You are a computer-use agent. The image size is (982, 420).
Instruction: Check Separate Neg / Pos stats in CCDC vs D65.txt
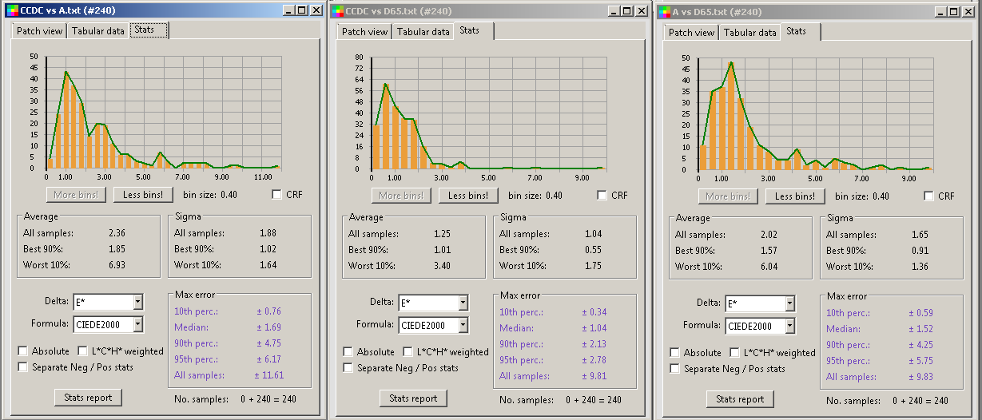coord(348,367)
